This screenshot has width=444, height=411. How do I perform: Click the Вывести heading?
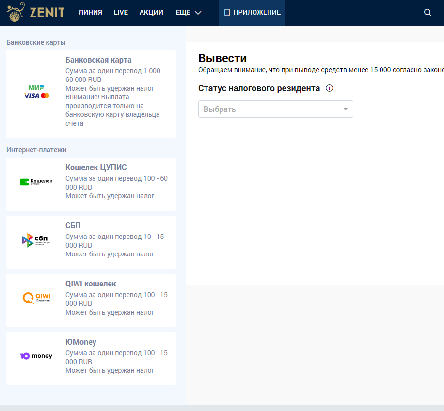tap(222, 58)
